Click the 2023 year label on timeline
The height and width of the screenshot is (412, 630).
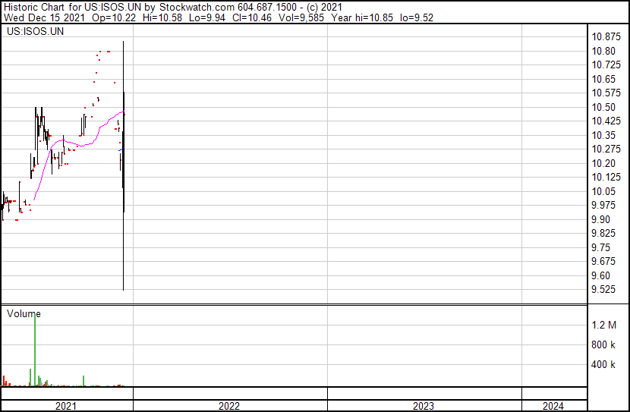click(424, 406)
